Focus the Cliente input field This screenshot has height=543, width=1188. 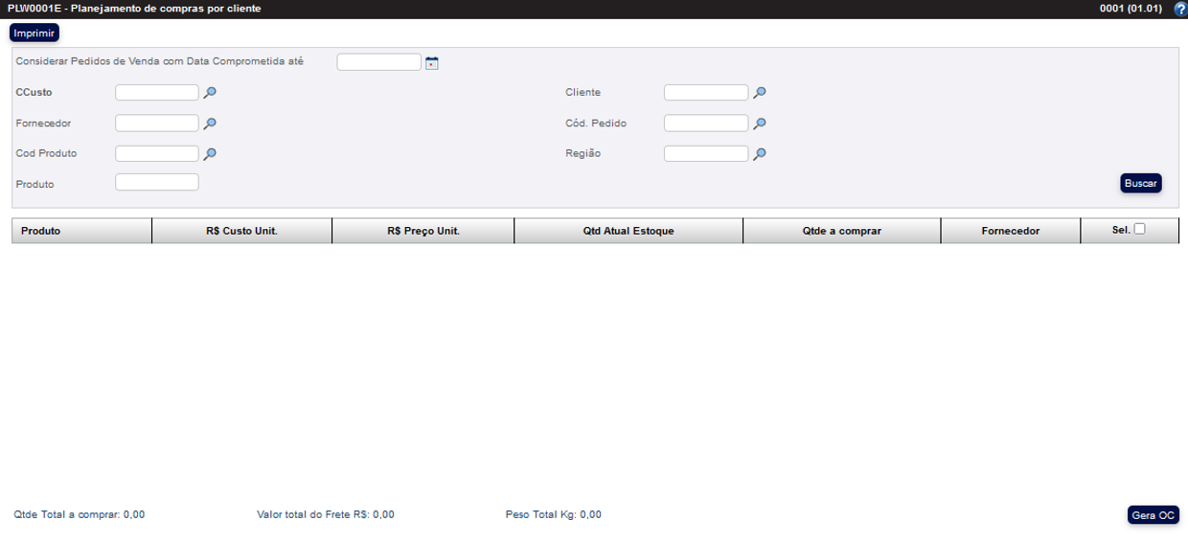706,93
